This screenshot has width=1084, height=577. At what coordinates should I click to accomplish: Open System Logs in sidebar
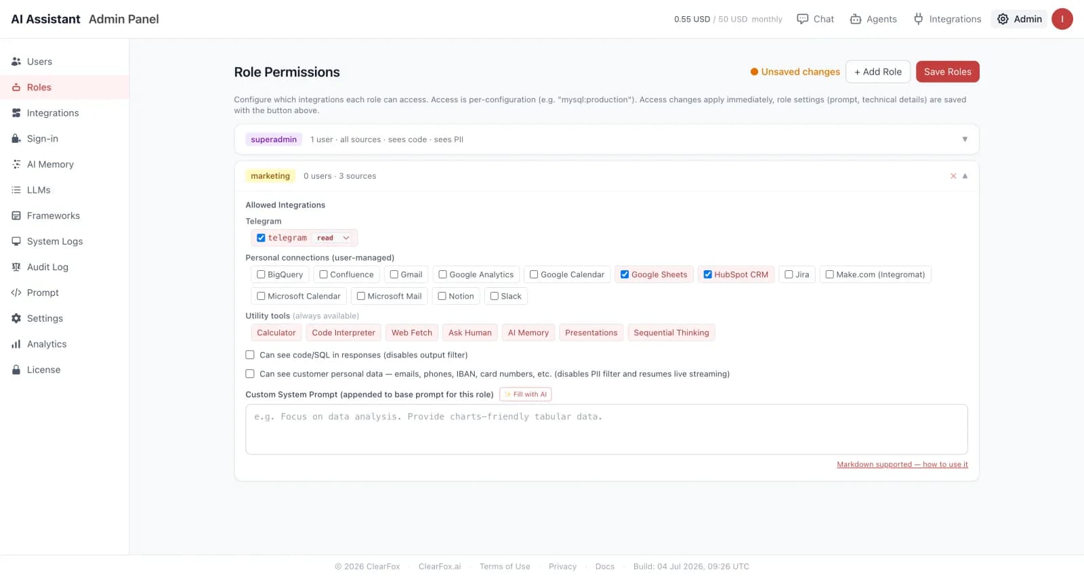coord(64,242)
